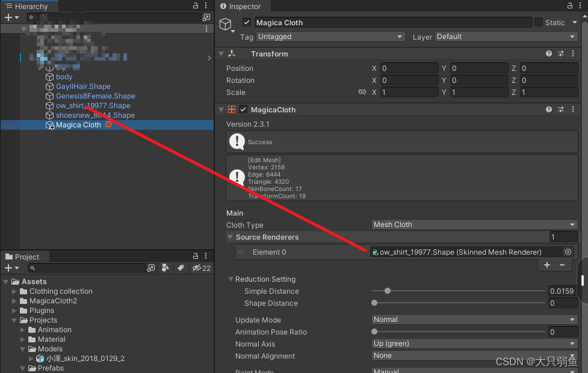Collapse the Reduction Setting section

click(x=231, y=279)
